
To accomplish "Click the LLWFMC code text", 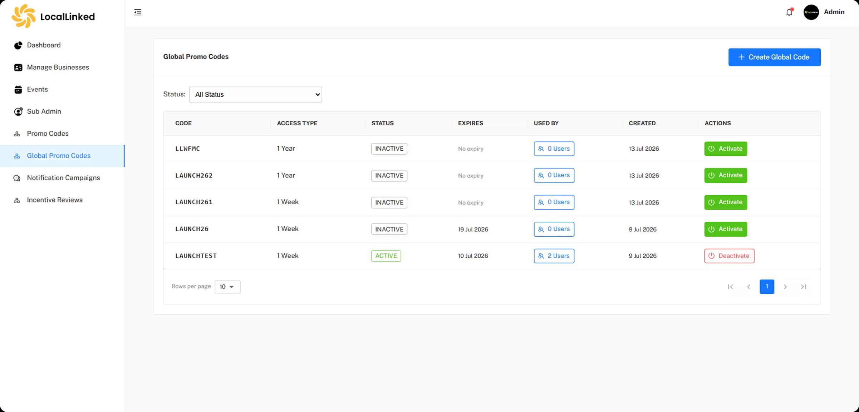I will 187,149.
